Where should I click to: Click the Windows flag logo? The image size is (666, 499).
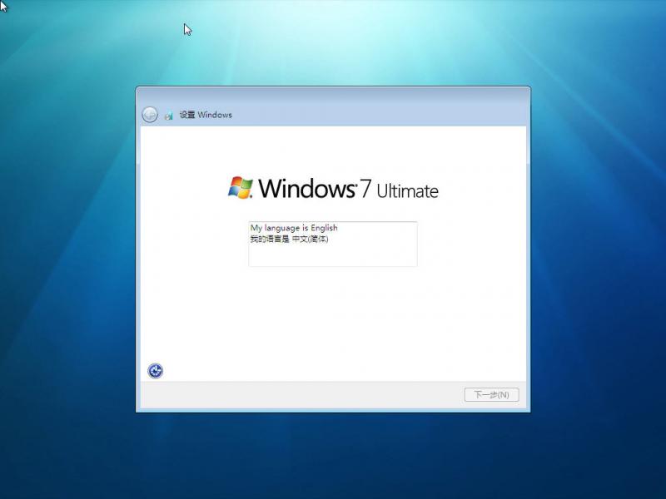(x=241, y=188)
